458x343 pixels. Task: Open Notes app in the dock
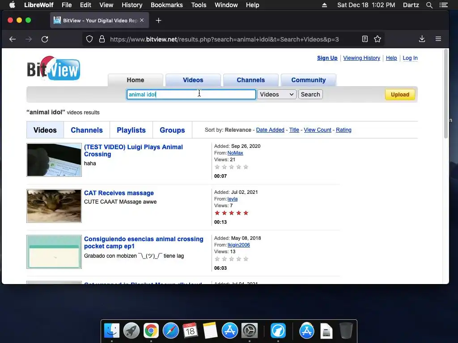[x=210, y=331]
